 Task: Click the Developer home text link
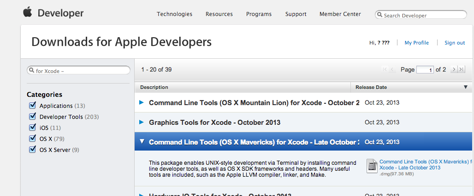60,13
